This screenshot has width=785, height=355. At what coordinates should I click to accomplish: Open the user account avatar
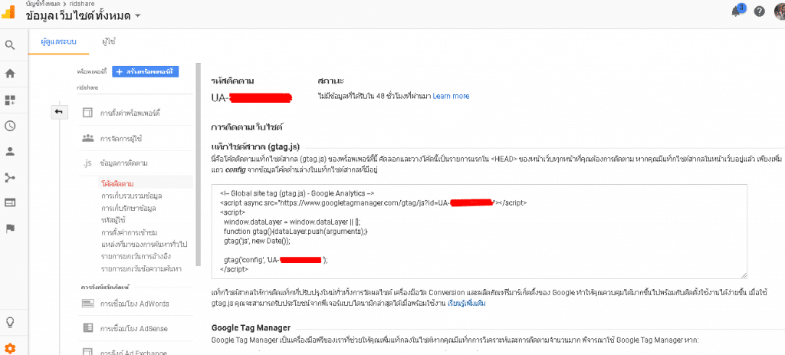pyautogui.click(x=780, y=11)
